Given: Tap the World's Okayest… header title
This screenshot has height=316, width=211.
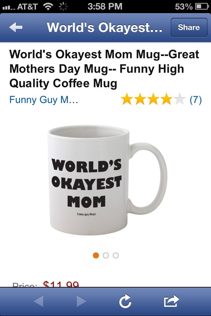Looking at the screenshot, I should [x=105, y=27].
